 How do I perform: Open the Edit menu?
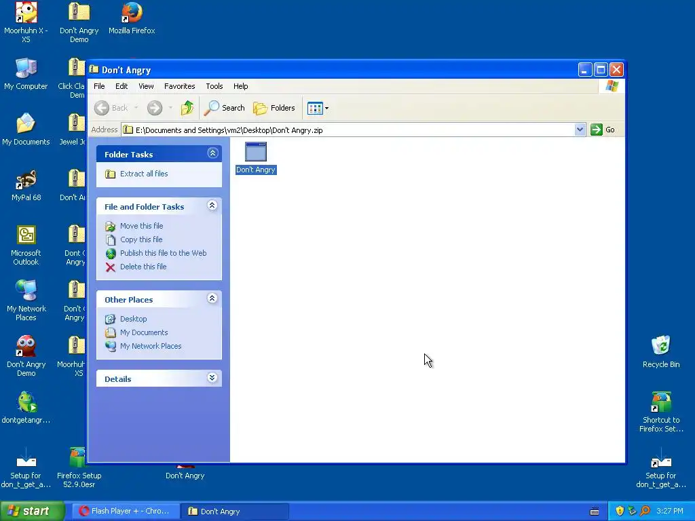tap(121, 86)
